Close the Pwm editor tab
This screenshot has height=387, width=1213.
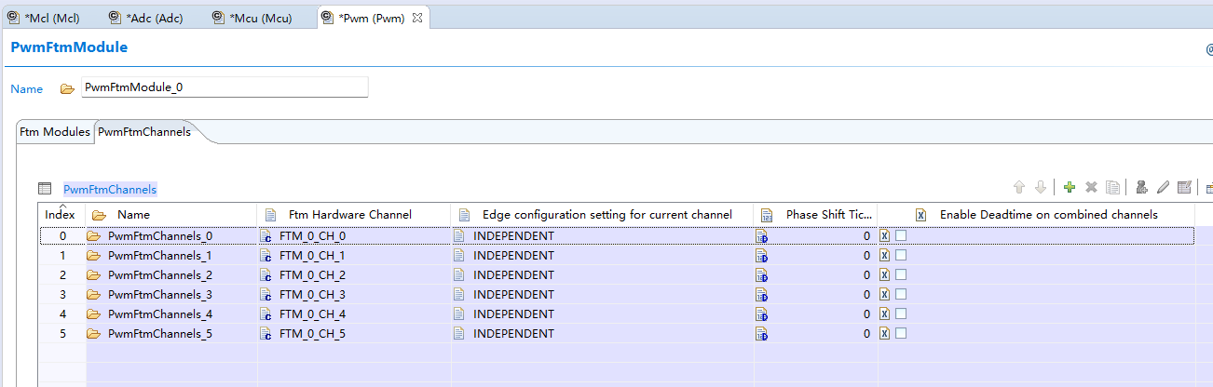point(417,18)
